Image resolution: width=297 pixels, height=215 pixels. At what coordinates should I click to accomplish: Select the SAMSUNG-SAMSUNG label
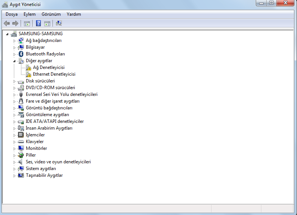click(40, 34)
